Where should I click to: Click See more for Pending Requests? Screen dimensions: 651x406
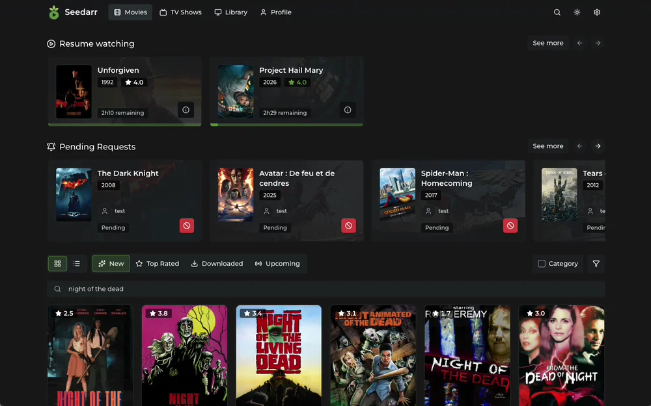[x=548, y=146]
